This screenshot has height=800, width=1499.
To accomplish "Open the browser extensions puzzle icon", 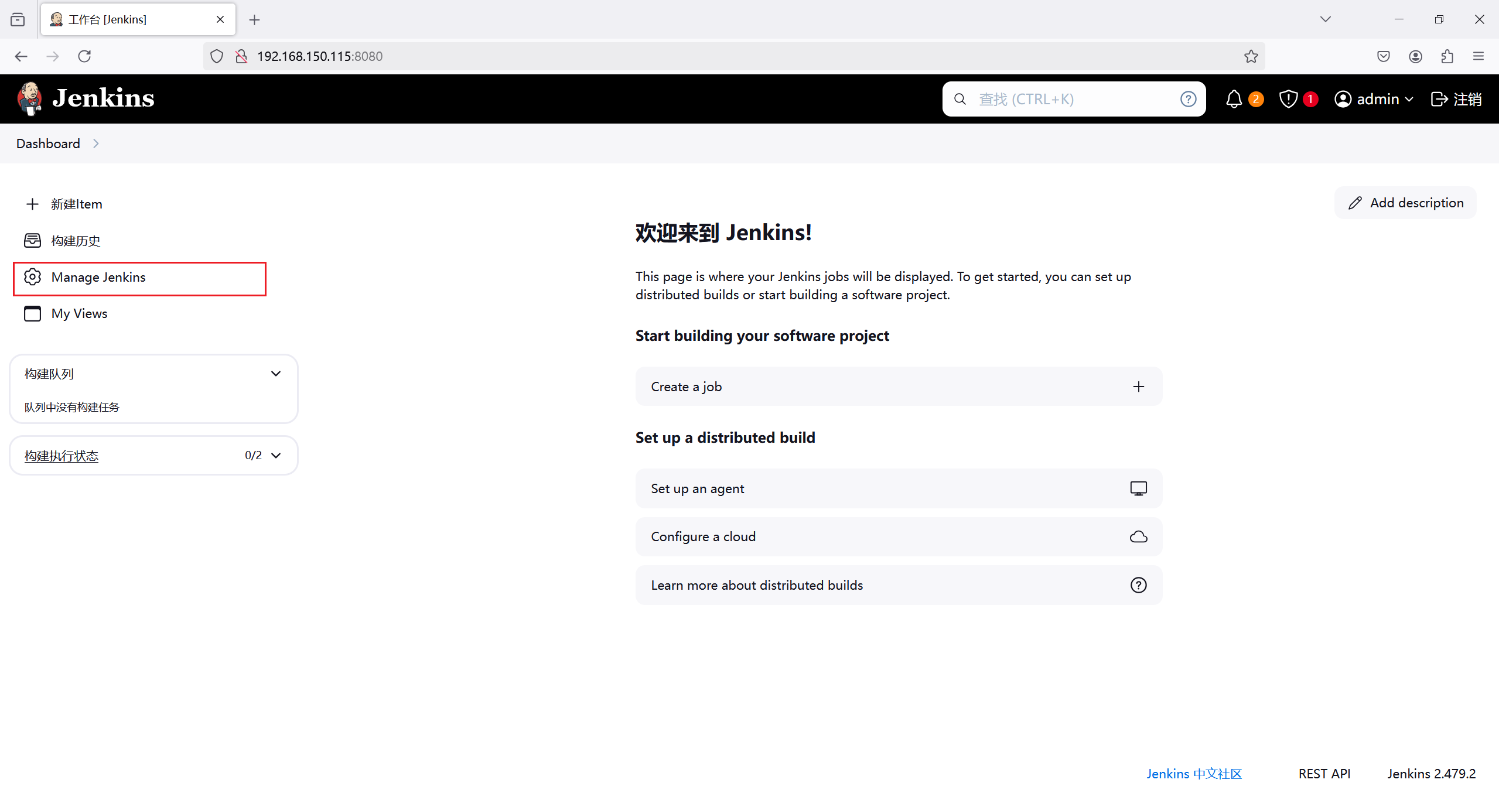I will coord(1447,56).
